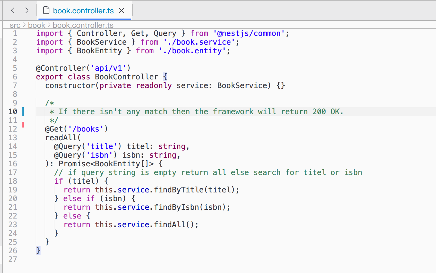This screenshot has height=273, width=436.
Task: Go back with the left arrow
Action: coord(12,10)
